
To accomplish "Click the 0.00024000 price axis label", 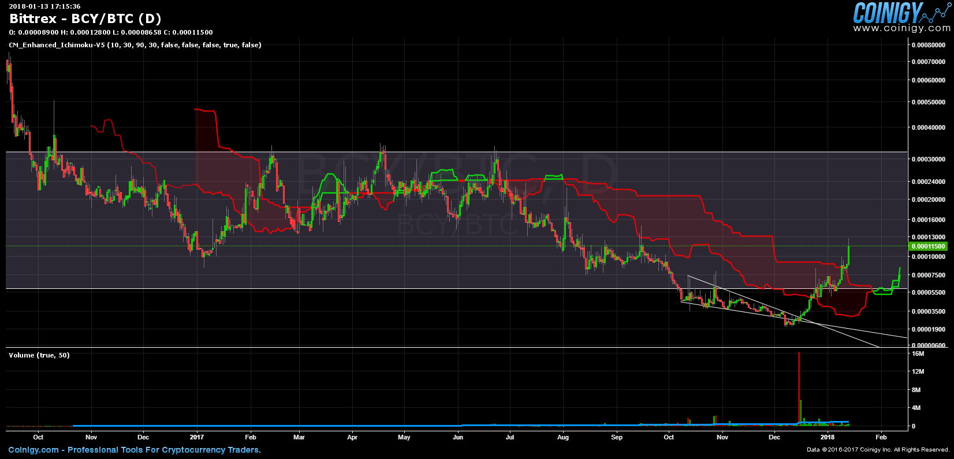I will (929, 182).
